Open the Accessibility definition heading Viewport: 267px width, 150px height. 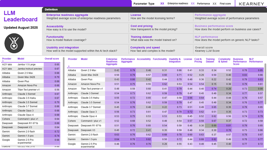pyautogui.click(x=55, y=27)
